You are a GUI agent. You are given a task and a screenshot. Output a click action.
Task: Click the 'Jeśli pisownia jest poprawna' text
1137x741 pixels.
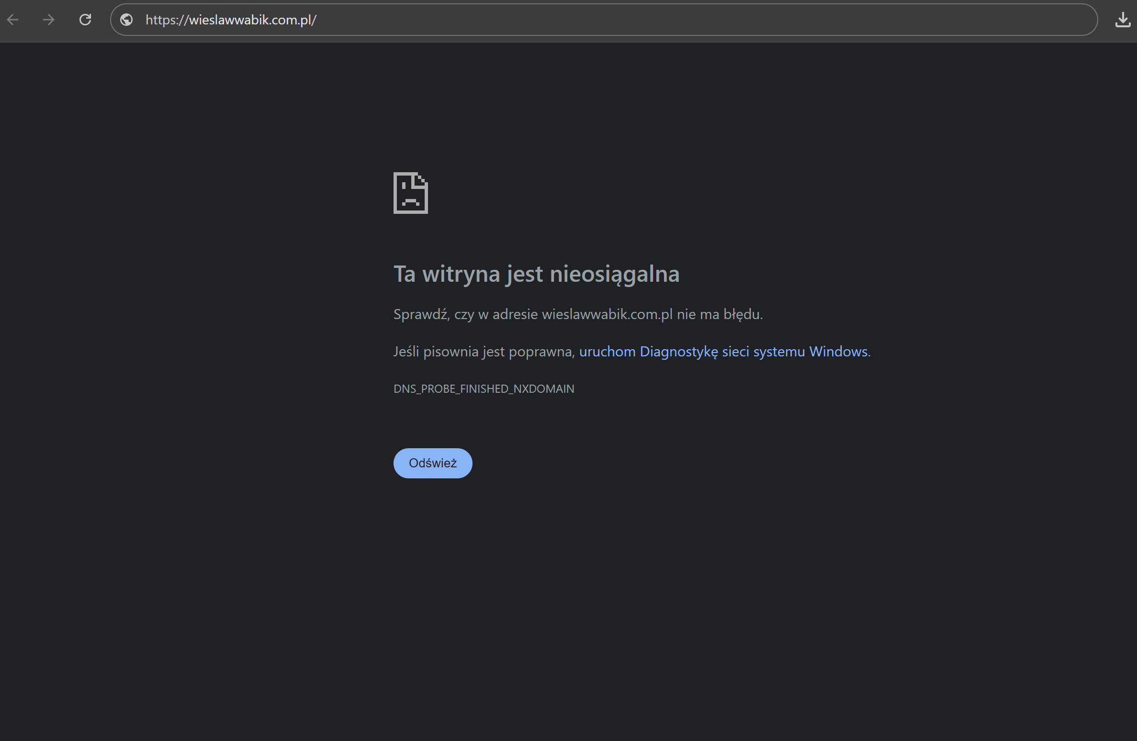(x=484, y=352)
